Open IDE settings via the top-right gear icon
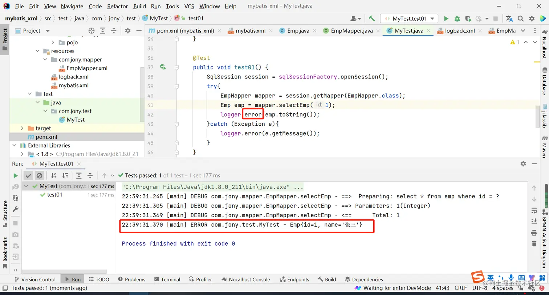Viewport: 549px width, 295px height. coord(532,19)
